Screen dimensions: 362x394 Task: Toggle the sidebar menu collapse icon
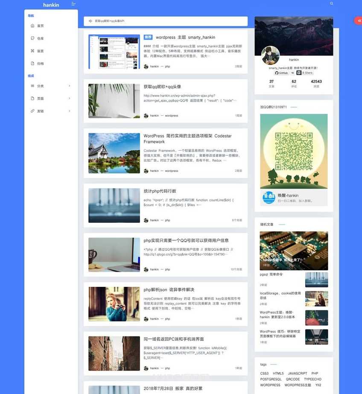pos(73,4)
